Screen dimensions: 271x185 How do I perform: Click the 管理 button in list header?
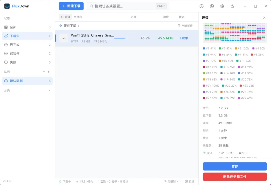click(65, 17)
